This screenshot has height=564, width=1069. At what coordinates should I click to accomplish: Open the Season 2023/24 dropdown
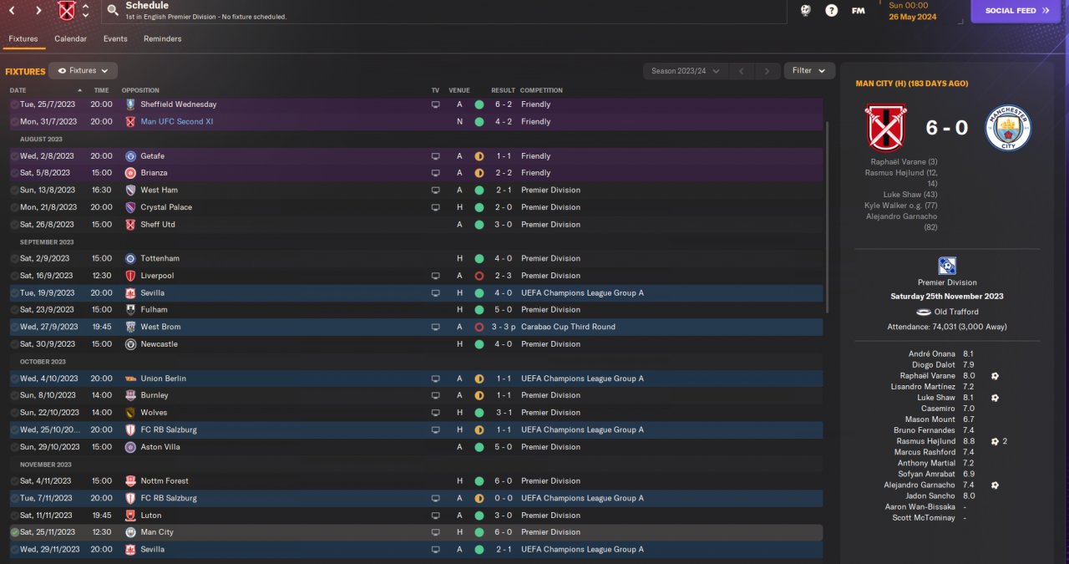click(685, 71)
